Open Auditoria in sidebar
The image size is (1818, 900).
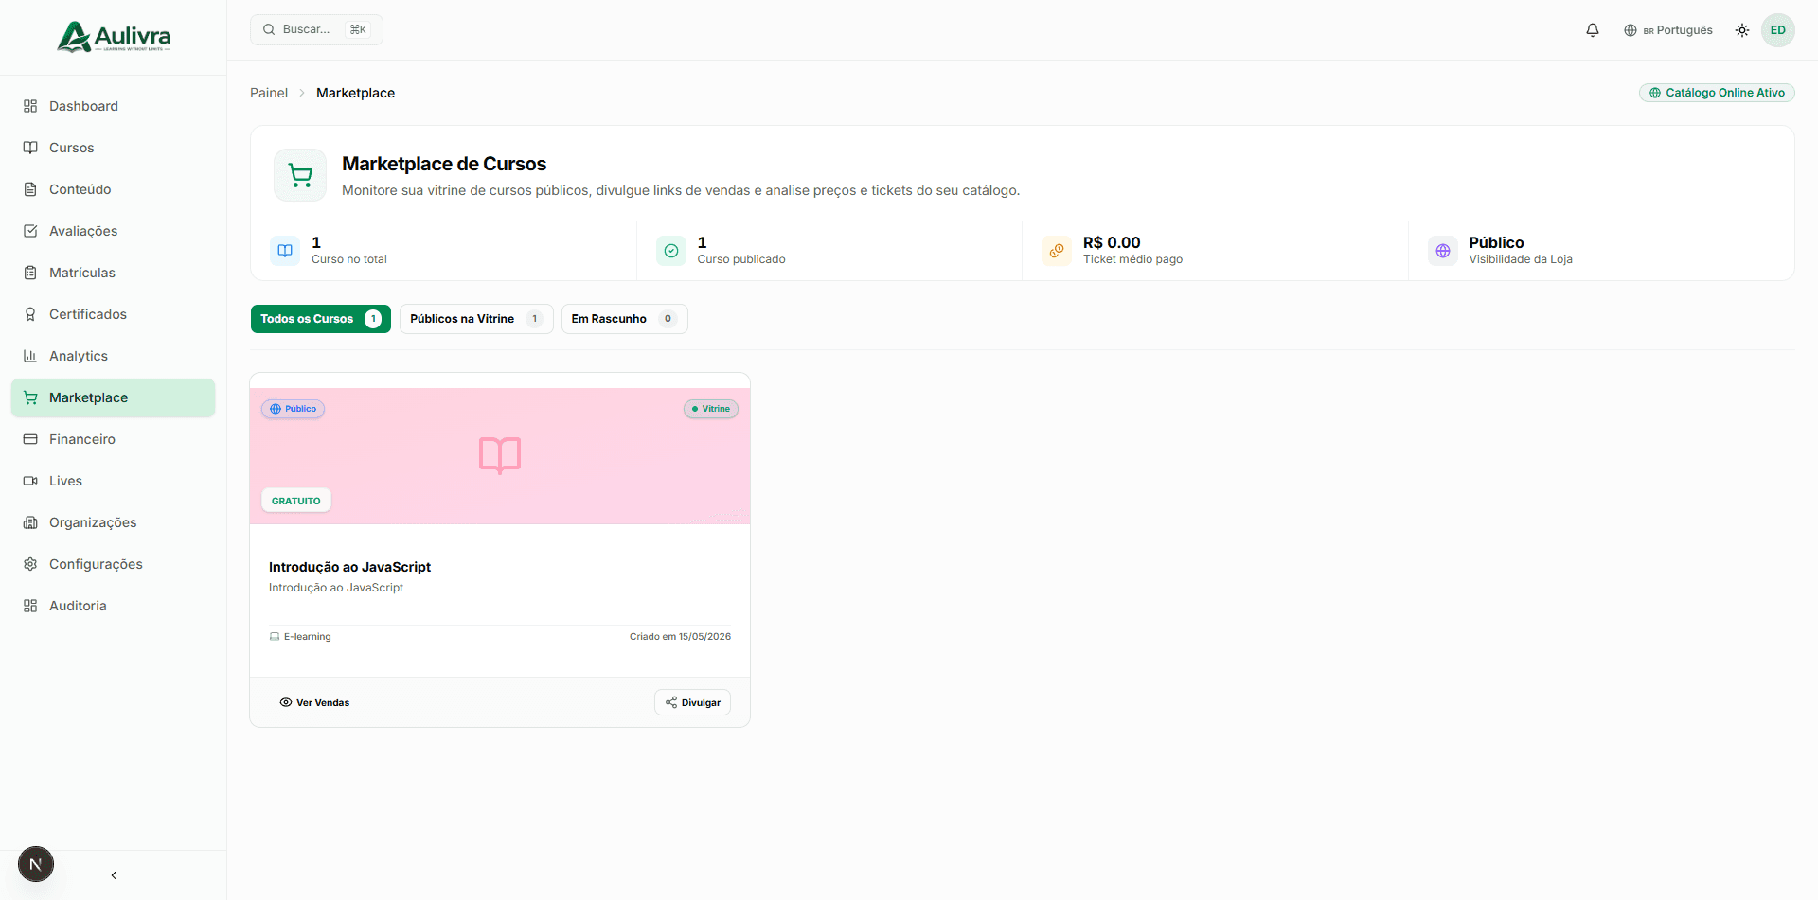pos(113,606)
